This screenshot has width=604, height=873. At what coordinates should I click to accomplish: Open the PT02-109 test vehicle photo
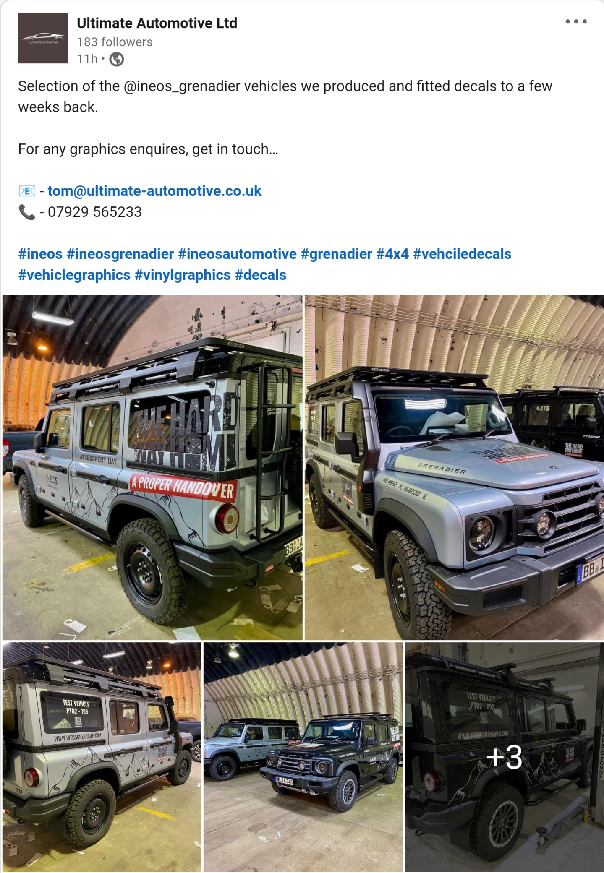pos(102,757)
